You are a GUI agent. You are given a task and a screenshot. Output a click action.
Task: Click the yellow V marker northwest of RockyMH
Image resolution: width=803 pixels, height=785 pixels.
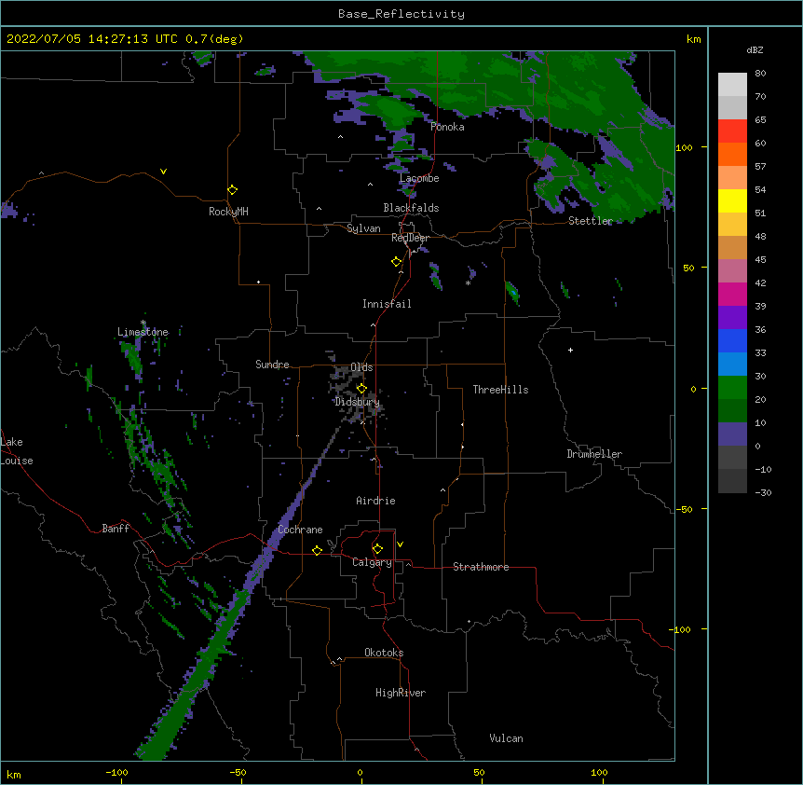(x=163, y=172)
